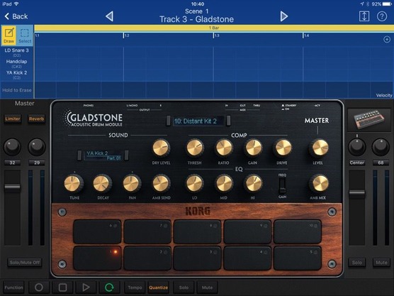Choose the Select tool
The width and height of the screenshot is (394, 296).
pos(25,35)
